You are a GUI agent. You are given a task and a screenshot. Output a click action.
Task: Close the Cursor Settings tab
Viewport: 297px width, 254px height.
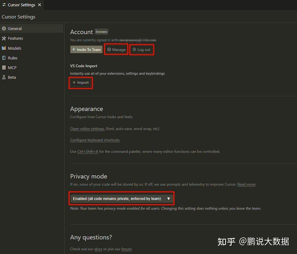tap(40, 5)
